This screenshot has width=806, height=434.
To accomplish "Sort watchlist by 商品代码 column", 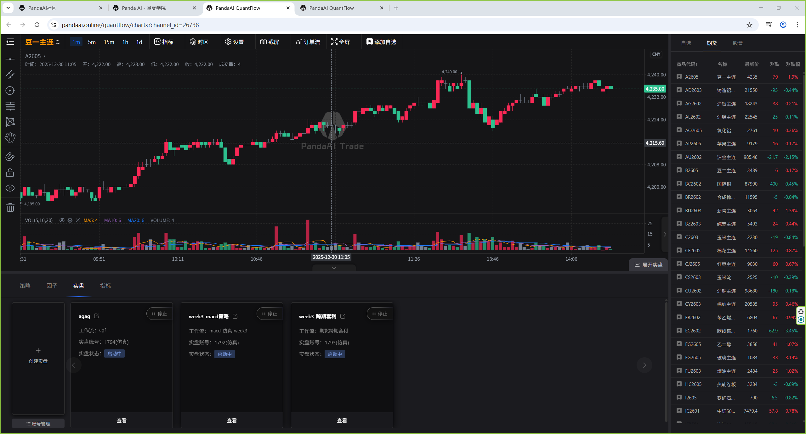I will pos(687,64).
